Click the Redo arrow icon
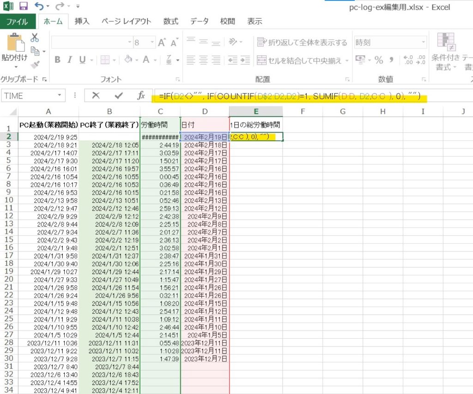This screenshot has height=394, width=473. pyautogui.click(x=60, y=6)
